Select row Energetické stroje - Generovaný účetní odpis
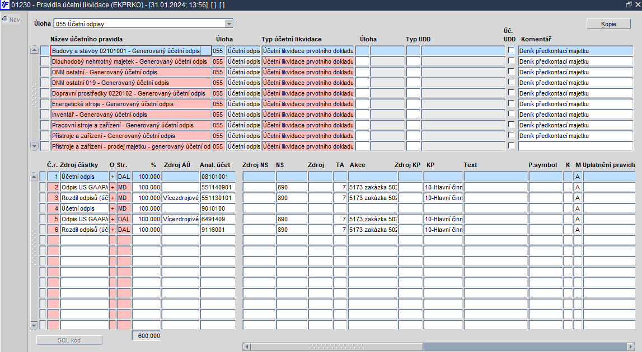The height and width of the screenshot is (352, 642). (x=131, y=104)
